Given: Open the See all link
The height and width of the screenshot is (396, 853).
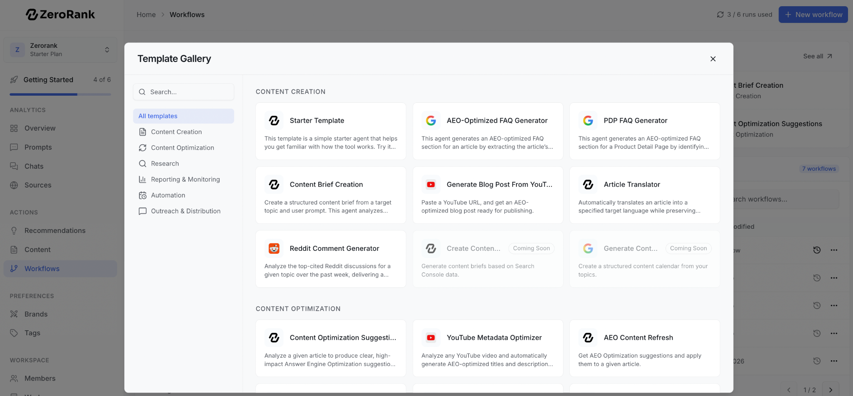Looking at the screenshot, I should pyautogui.click(x=817, y=56).
